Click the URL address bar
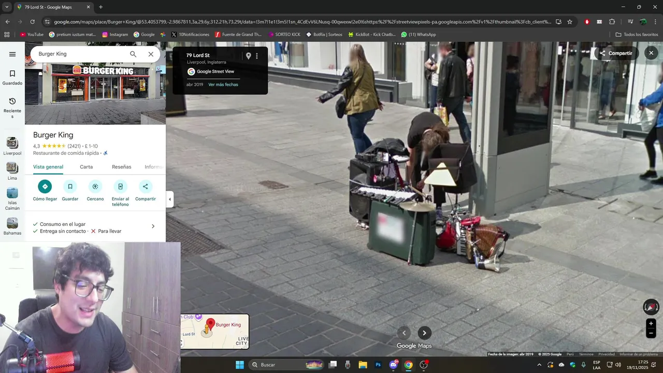 point(303,22)
